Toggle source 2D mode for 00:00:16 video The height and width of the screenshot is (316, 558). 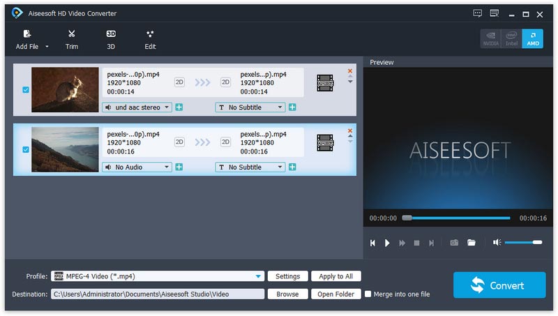point(179,142)
